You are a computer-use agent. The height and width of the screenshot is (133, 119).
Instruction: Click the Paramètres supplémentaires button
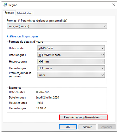point(83,117)
